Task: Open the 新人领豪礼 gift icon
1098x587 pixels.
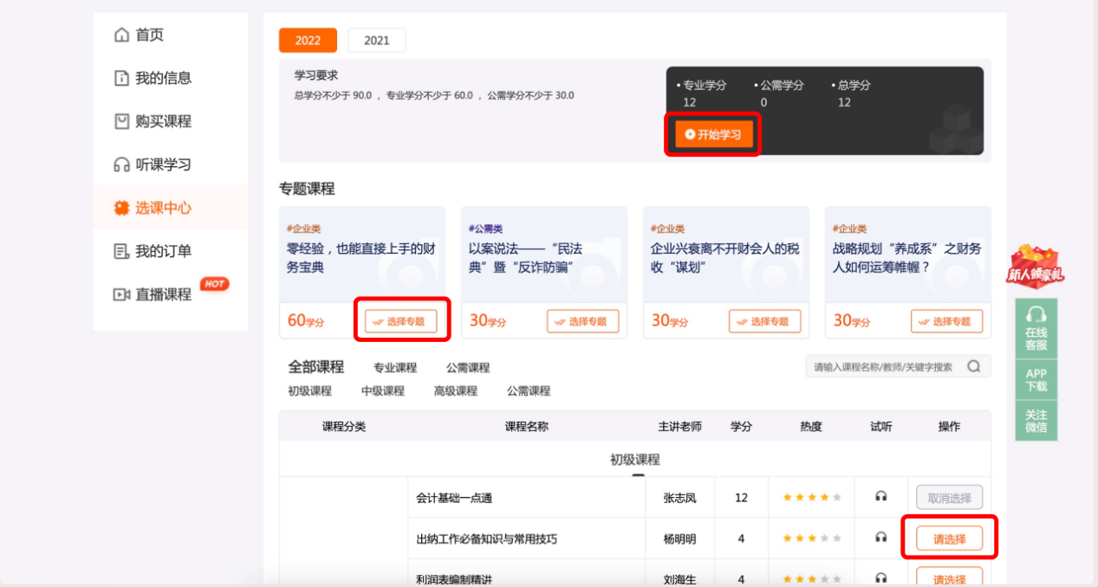Action: [1036, 268]
